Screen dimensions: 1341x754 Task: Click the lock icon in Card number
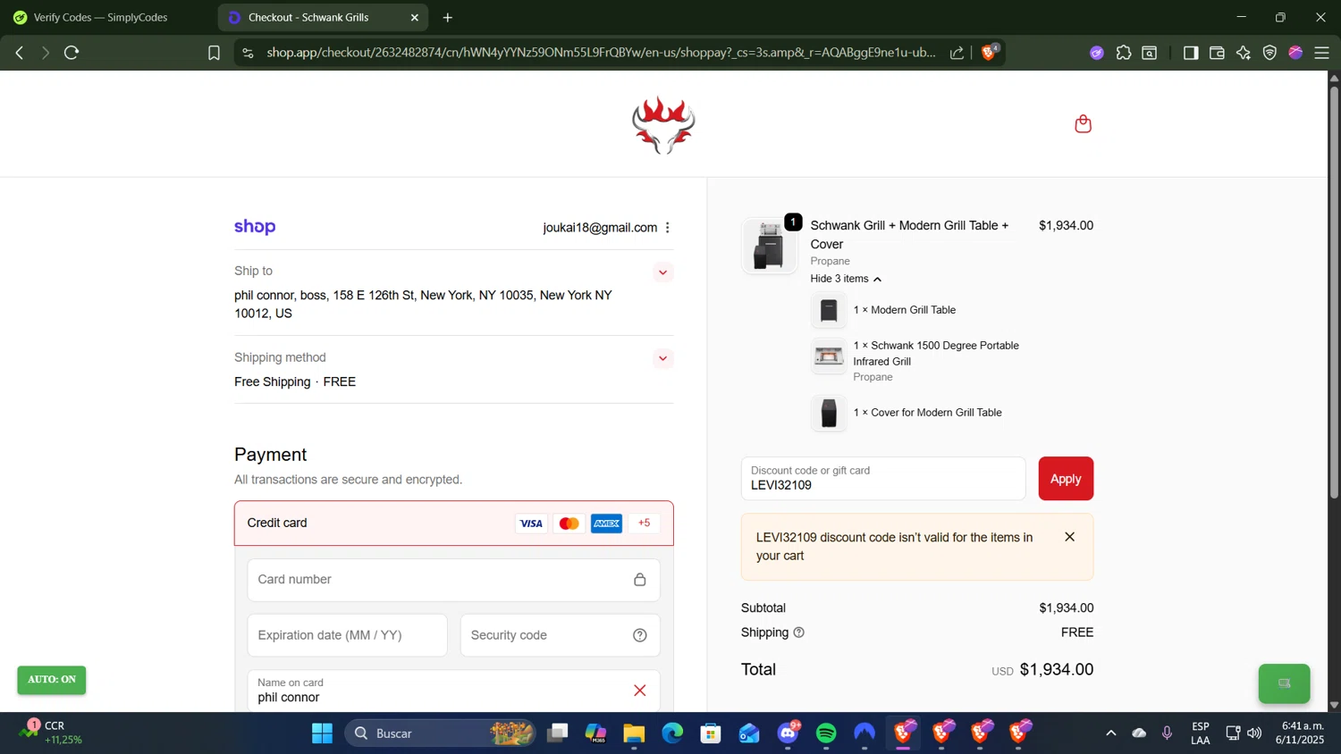pyautogui.click(x=639, y=580)
